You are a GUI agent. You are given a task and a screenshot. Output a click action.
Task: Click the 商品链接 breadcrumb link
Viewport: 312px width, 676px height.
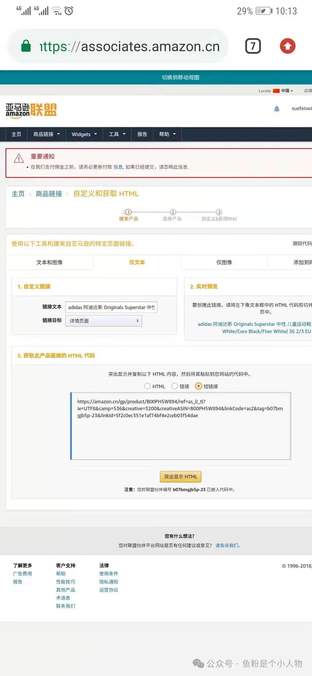(49, 194)
